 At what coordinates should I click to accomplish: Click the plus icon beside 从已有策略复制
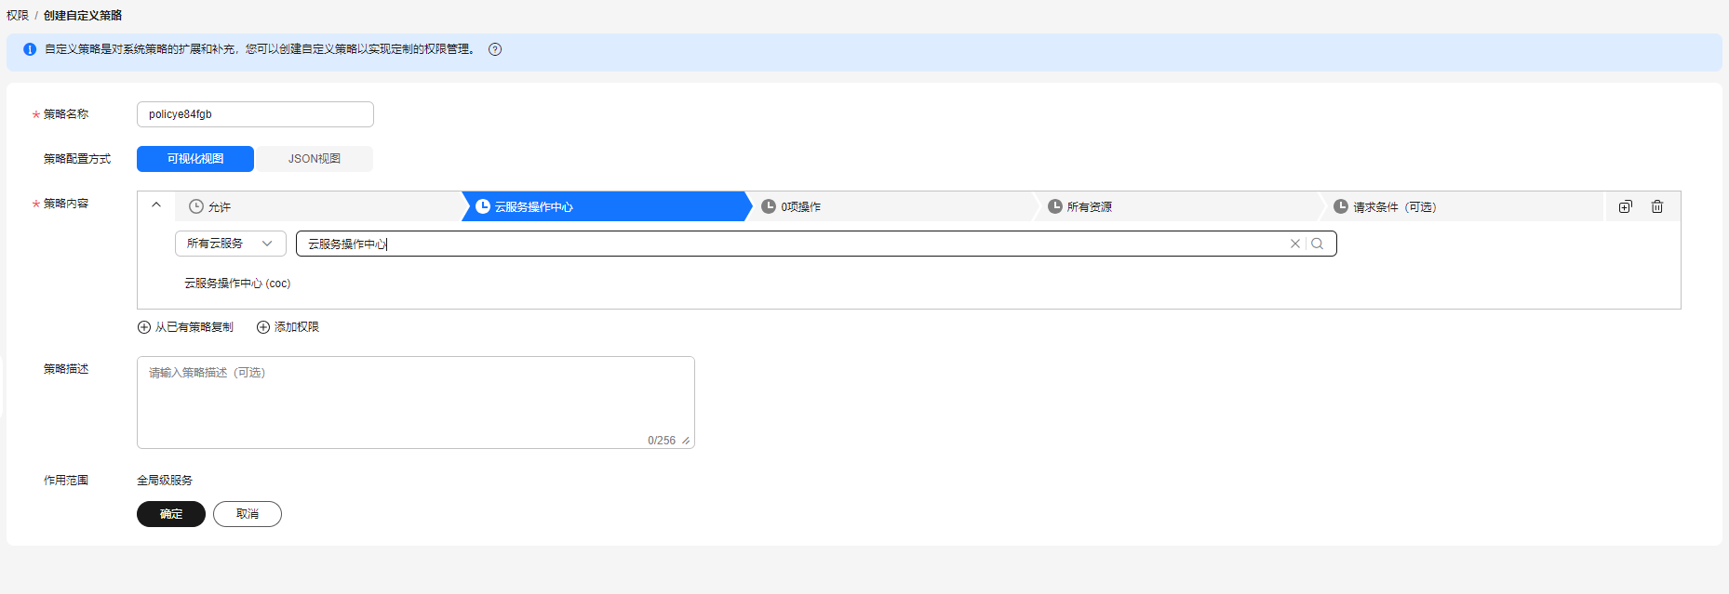144,327
